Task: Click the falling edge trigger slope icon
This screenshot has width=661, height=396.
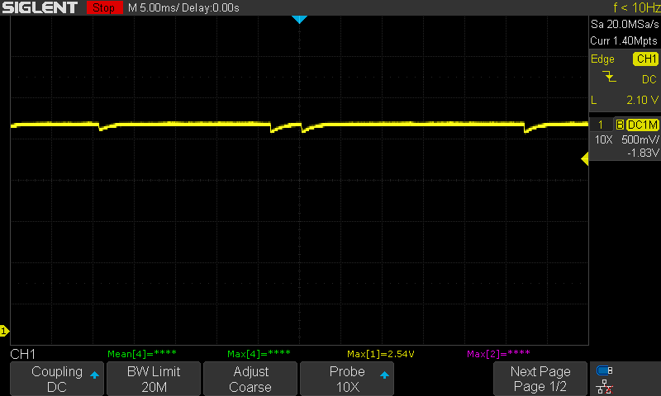Action: click(610, 78)
